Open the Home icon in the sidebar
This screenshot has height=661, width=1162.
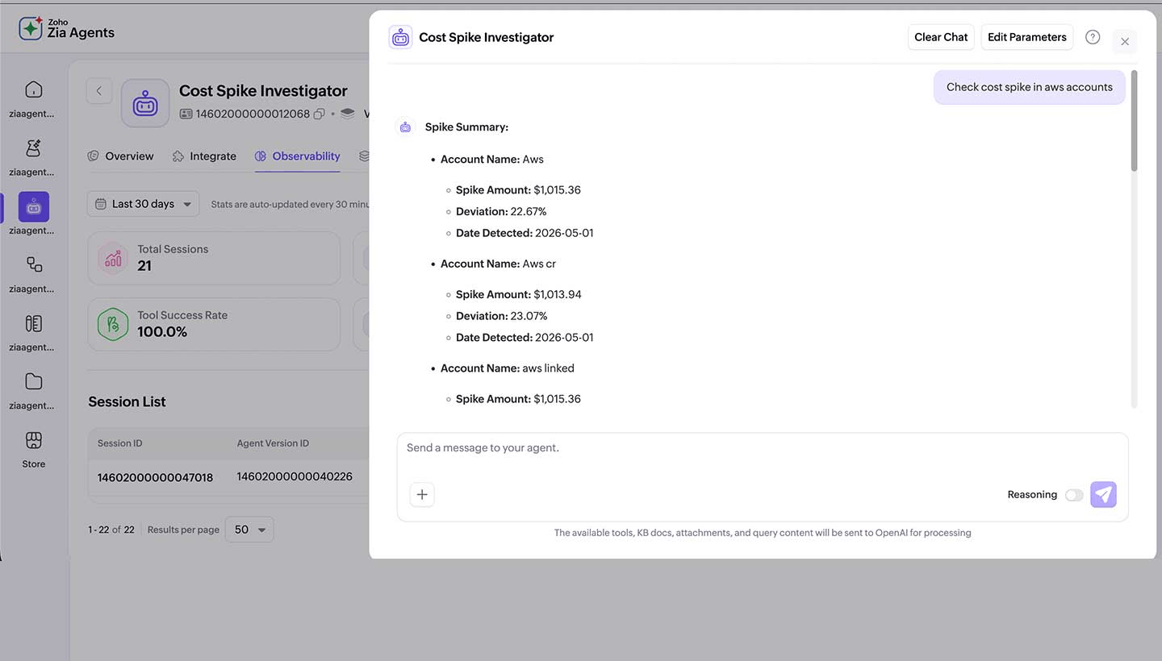[34, 89]
